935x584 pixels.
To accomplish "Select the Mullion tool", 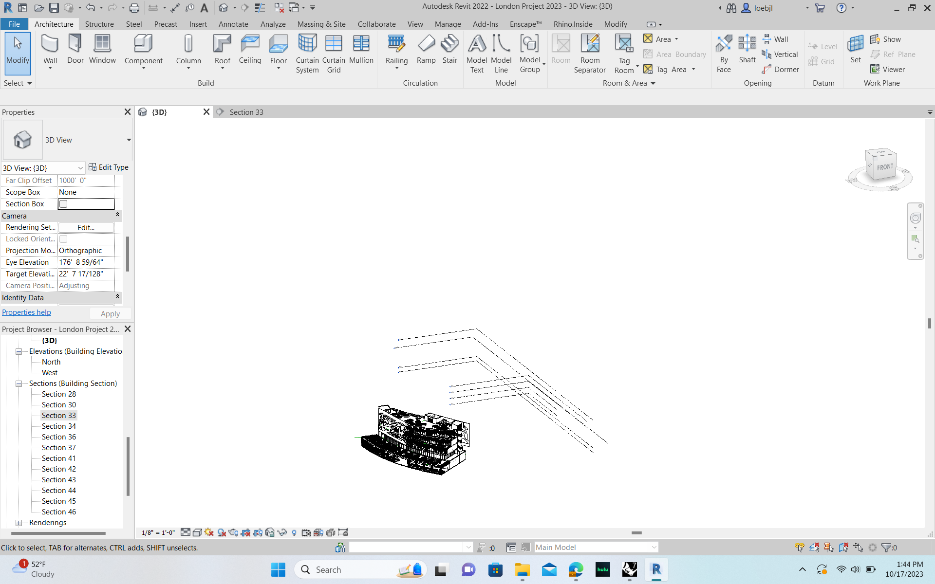I will [361, 50].
